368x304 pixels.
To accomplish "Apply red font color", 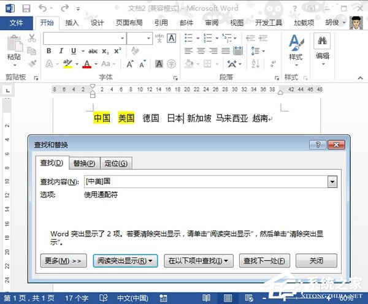I will pos(87,64).
